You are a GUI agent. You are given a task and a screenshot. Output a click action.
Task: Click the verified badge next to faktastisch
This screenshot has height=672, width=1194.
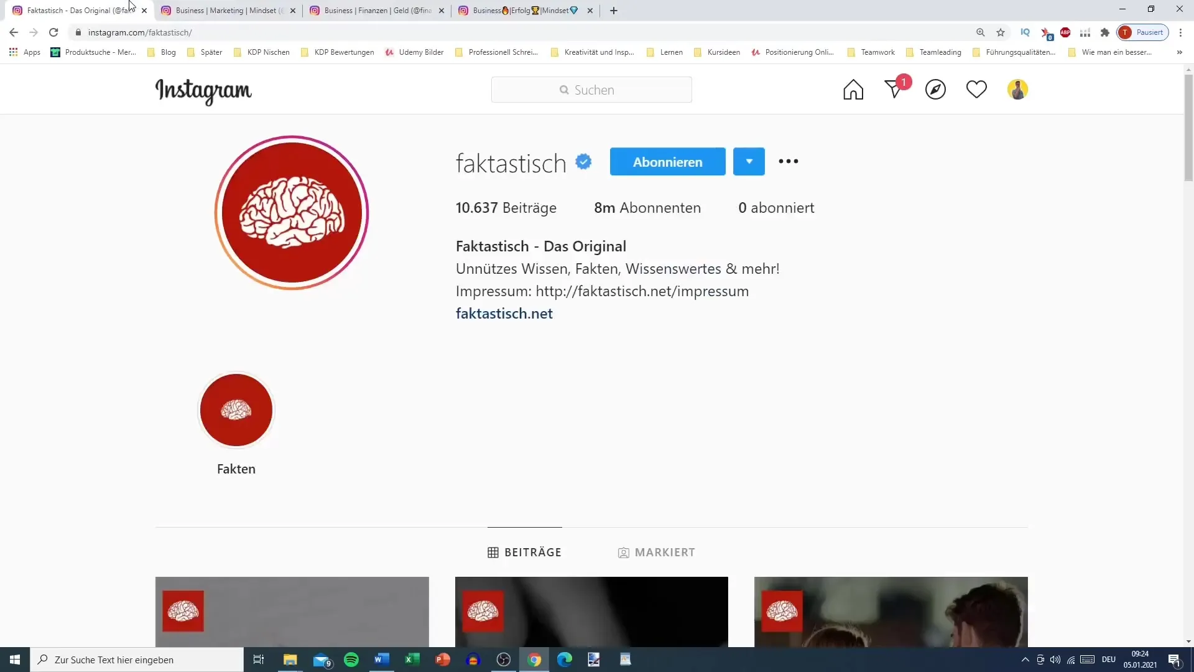coord(583,162)
